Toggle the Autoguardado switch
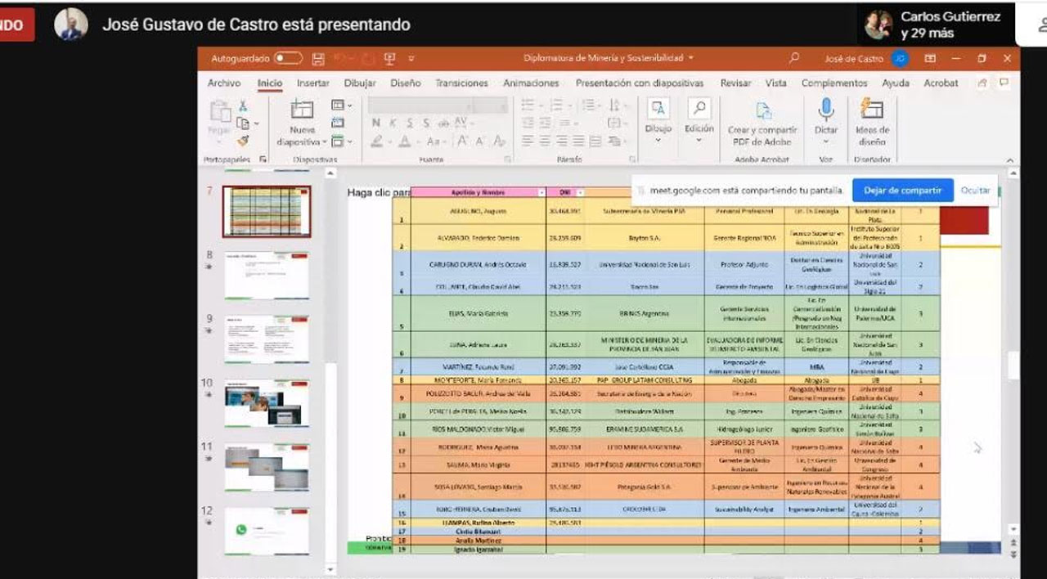This screenshot has height=579, width=1047. click(288, 59)
